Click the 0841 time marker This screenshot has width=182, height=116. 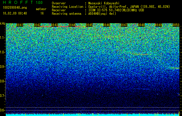[x=20, y=25]
